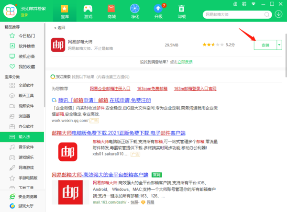
Task: Click the 网易邮箱大师 app icon
Action: (58, 45)
